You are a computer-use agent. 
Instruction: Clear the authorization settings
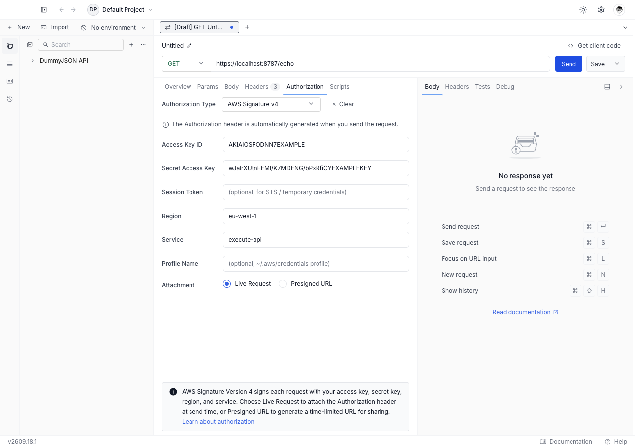tap(343, 104)
